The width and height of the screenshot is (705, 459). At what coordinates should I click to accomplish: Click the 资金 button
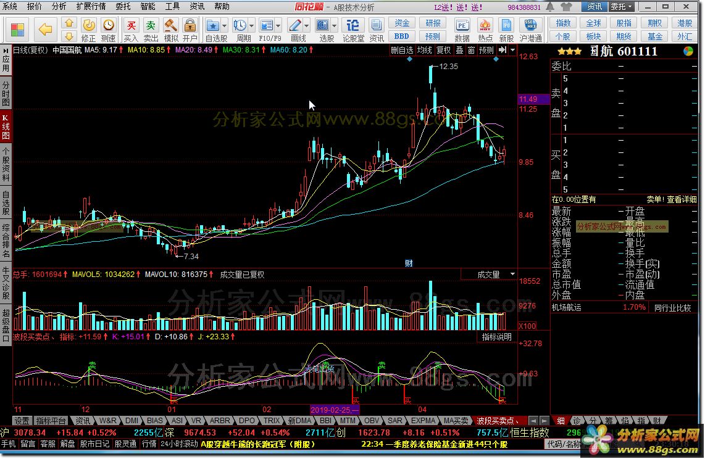coord(402,23)
